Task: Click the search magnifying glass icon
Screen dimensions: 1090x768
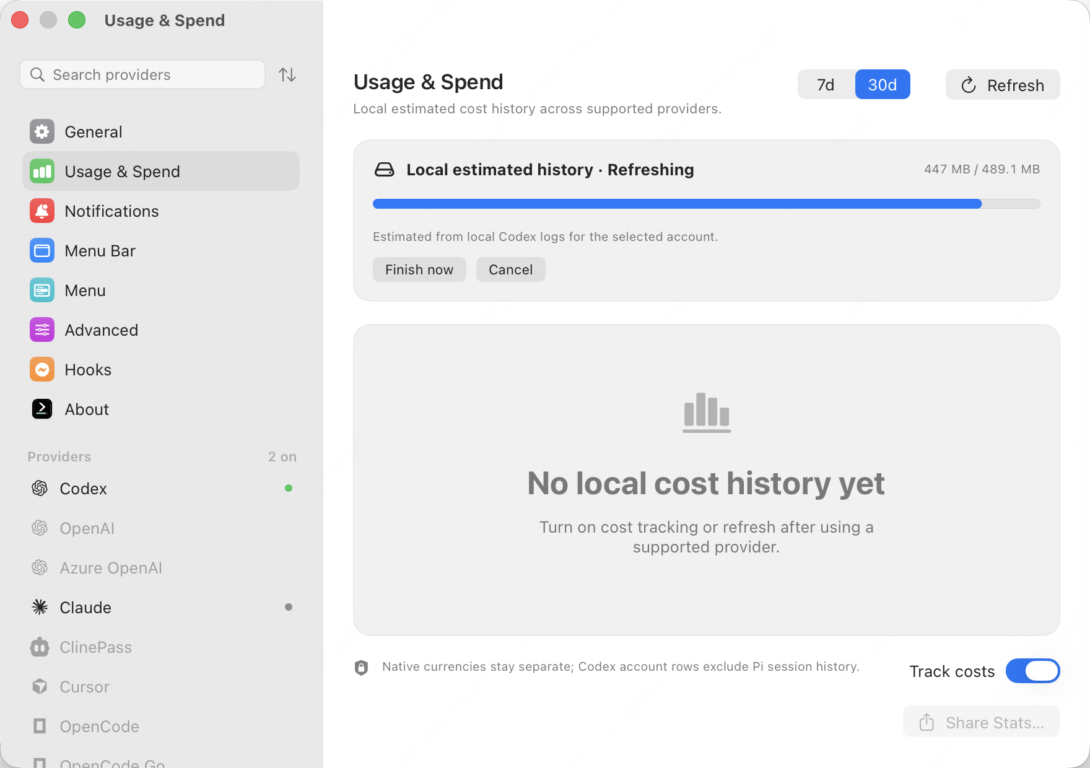Action: tap(37, 75)
